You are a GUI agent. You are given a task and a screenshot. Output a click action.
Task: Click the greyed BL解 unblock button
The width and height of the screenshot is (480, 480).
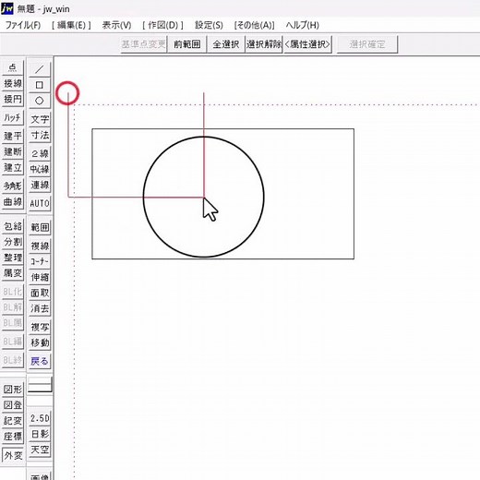[x=13, y=307]
